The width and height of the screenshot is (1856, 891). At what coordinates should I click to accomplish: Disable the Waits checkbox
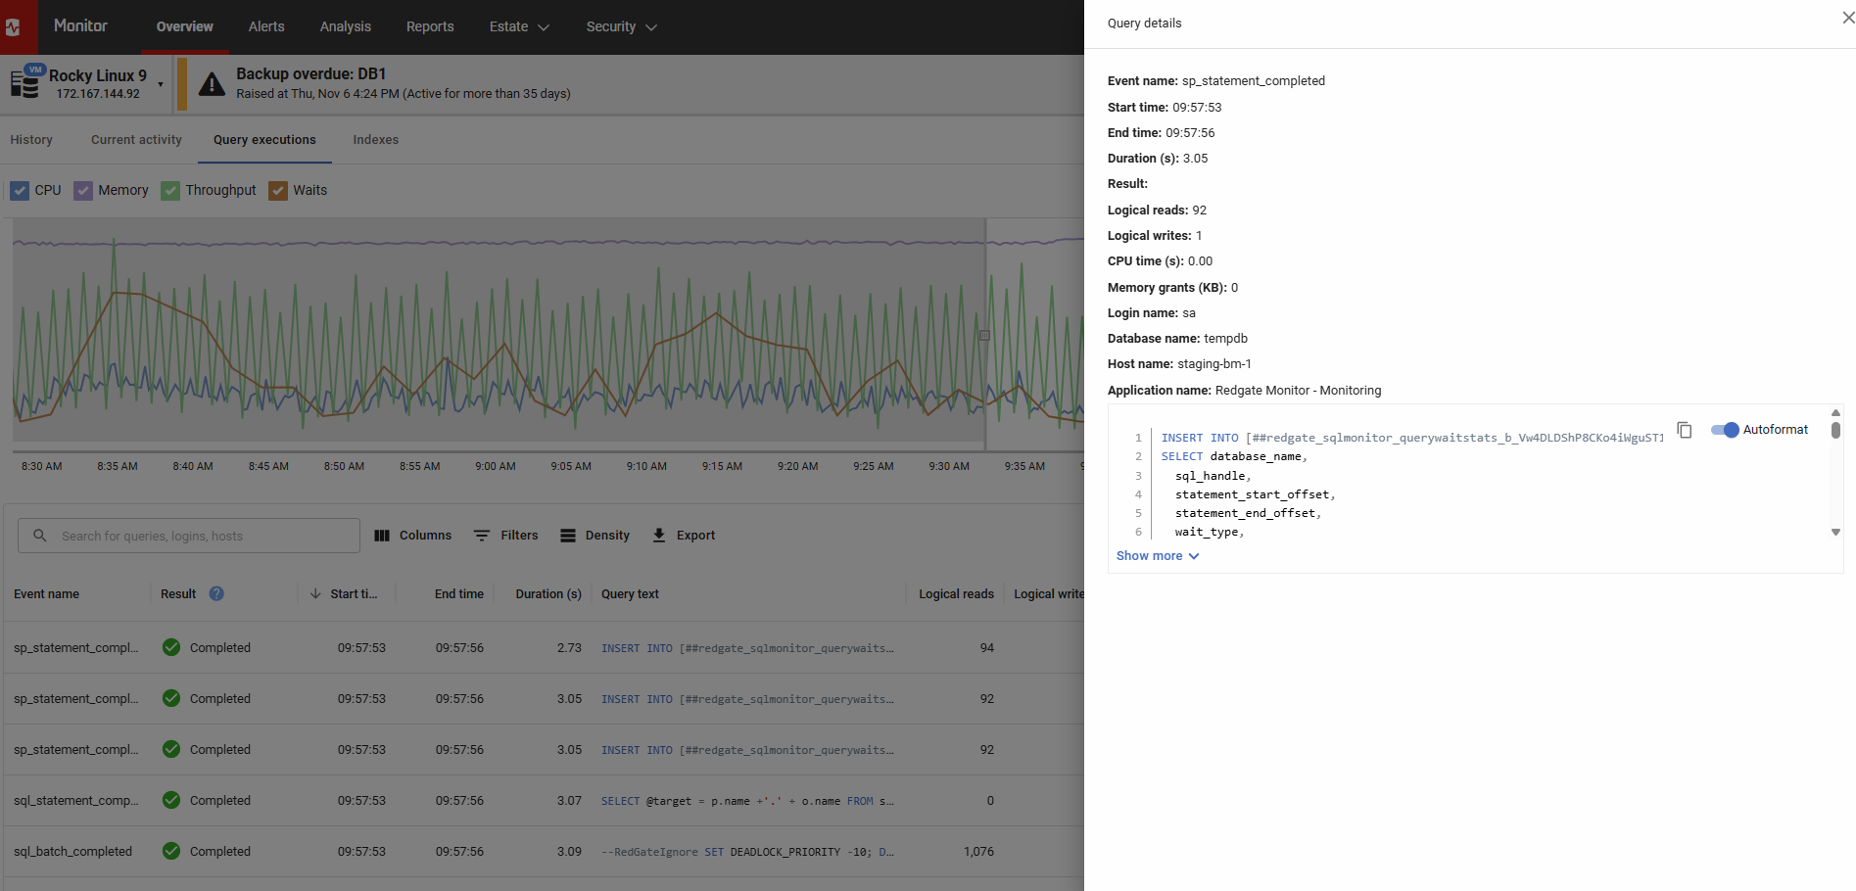[x=278, y=191]
